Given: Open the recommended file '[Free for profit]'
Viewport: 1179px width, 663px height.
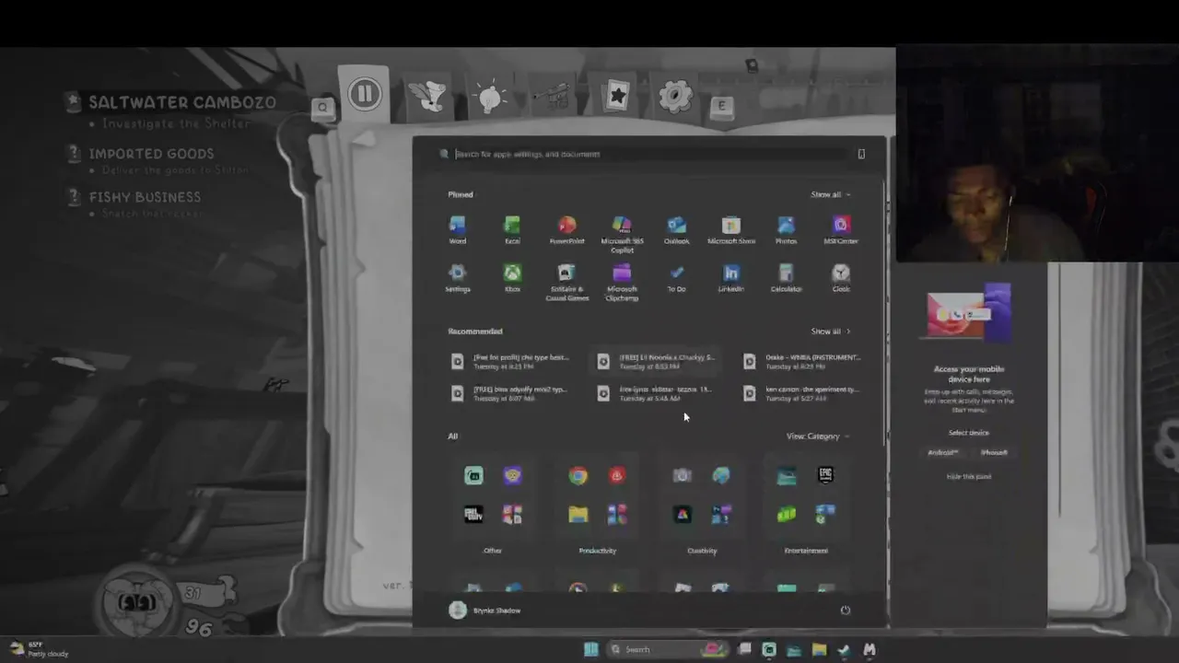Looking at the screenshot, I should click(509, 361).
